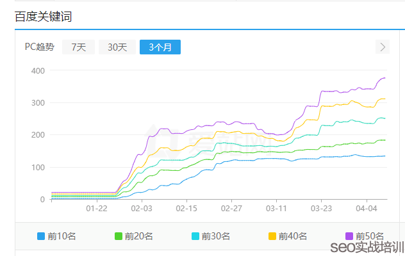The image size is (405, 256).
Task: Click the 百度关键词 section heading
Action: (44, 17)
